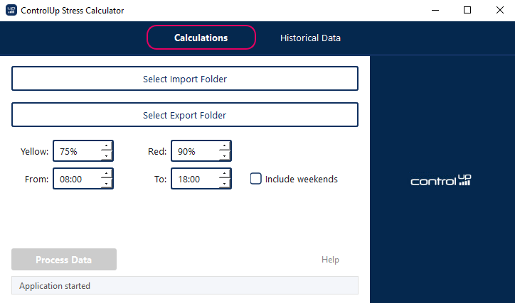Click the ControlUp logo in side panel

click(x=441, y=180)
